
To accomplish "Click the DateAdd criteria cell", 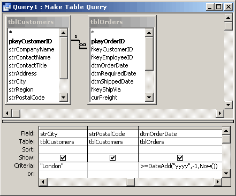I will (x=180, y=166).
